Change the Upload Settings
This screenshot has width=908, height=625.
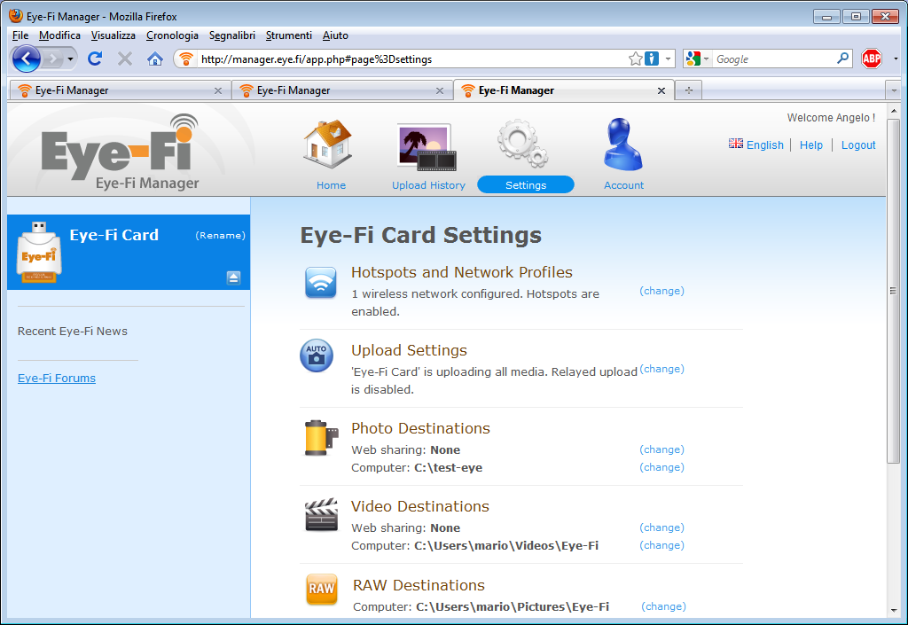tap(661, 369)
